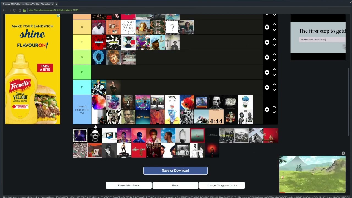Select the red Bastard album cover in tier C
This screenshot has width=352, height=198.
pos(99,42)
